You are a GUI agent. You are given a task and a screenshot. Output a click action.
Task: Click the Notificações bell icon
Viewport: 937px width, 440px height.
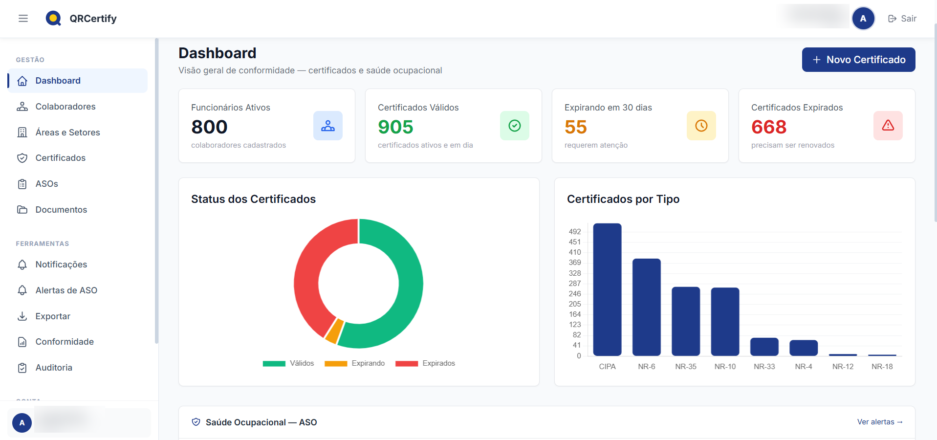point(22,264)
